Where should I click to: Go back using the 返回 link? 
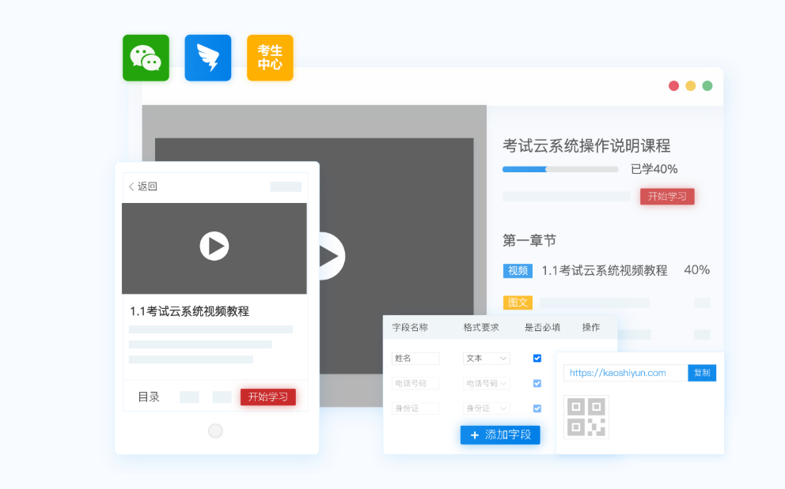point(143,186)
